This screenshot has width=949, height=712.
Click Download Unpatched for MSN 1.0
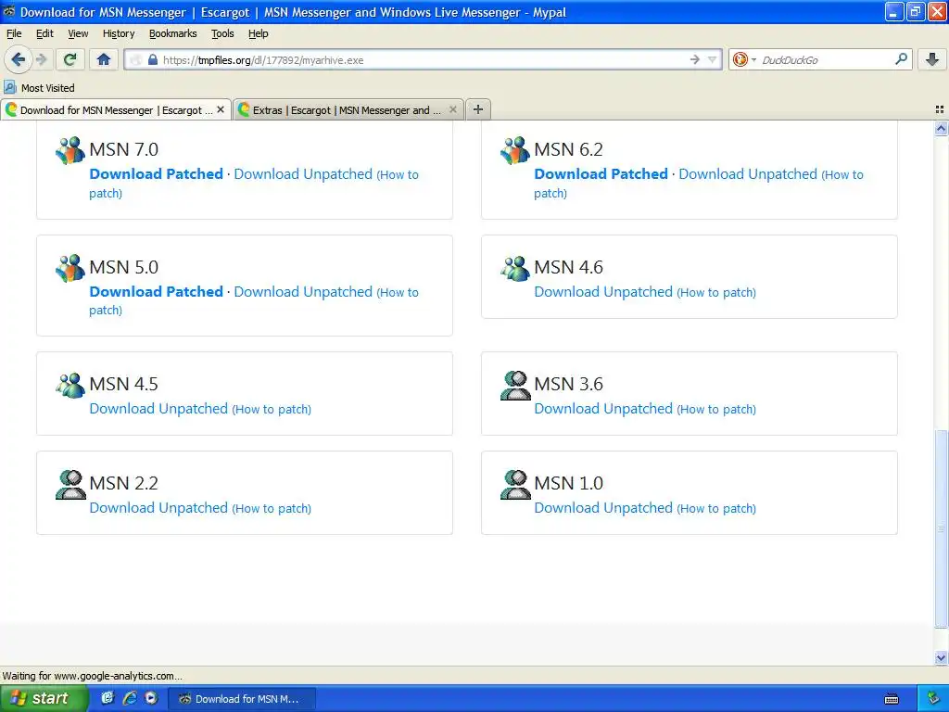(603, 507)
